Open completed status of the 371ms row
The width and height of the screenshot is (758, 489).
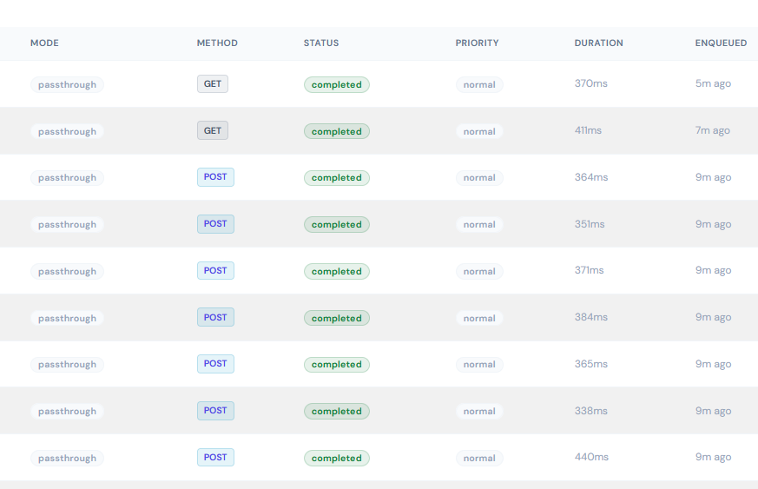click(x=337, y=271)
